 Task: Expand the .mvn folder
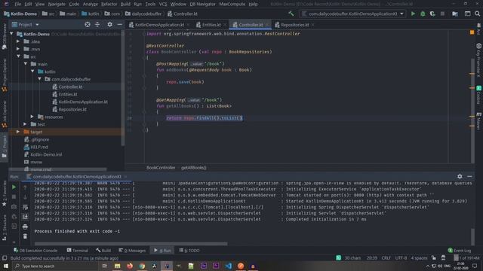18,49
